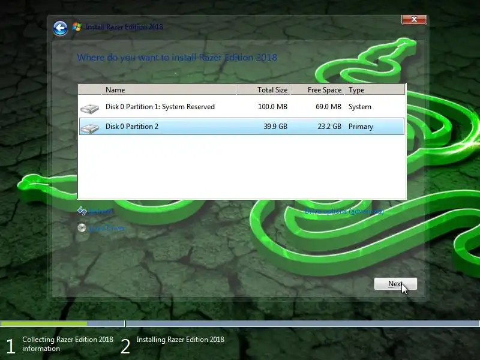Click 'Collecting Razer Edition 2018 information' step
The width and height of the screenshot is (480, 360).
68,344
